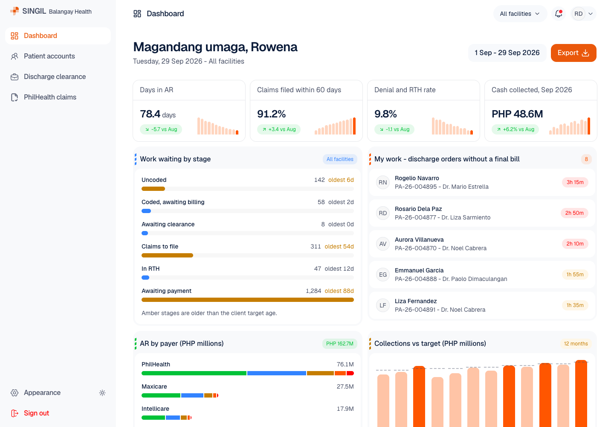Open the notifications bell
Screen dimensions: 614x427
click(x=559, y=14)
